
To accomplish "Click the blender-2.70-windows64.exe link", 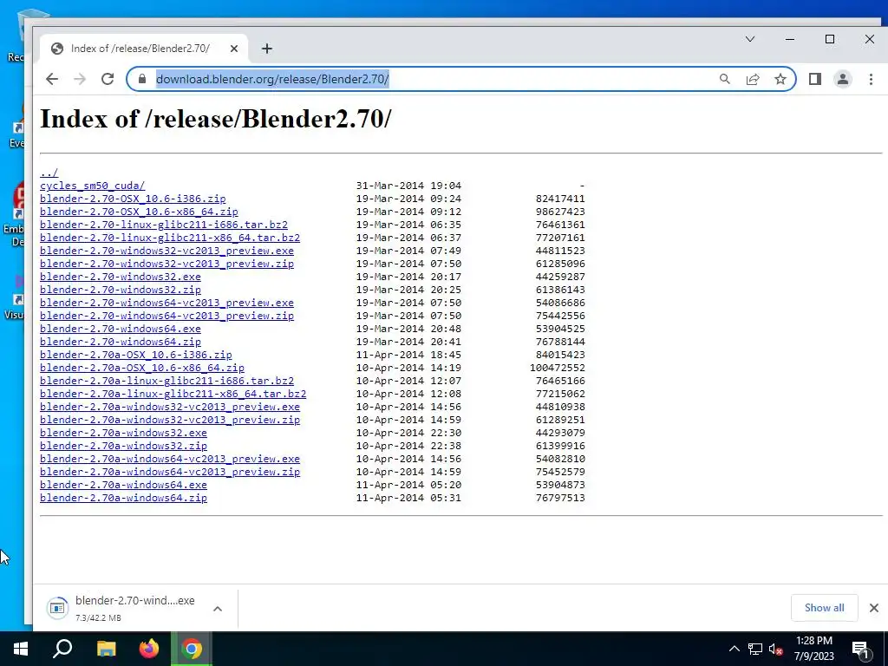I will point(120,329).
